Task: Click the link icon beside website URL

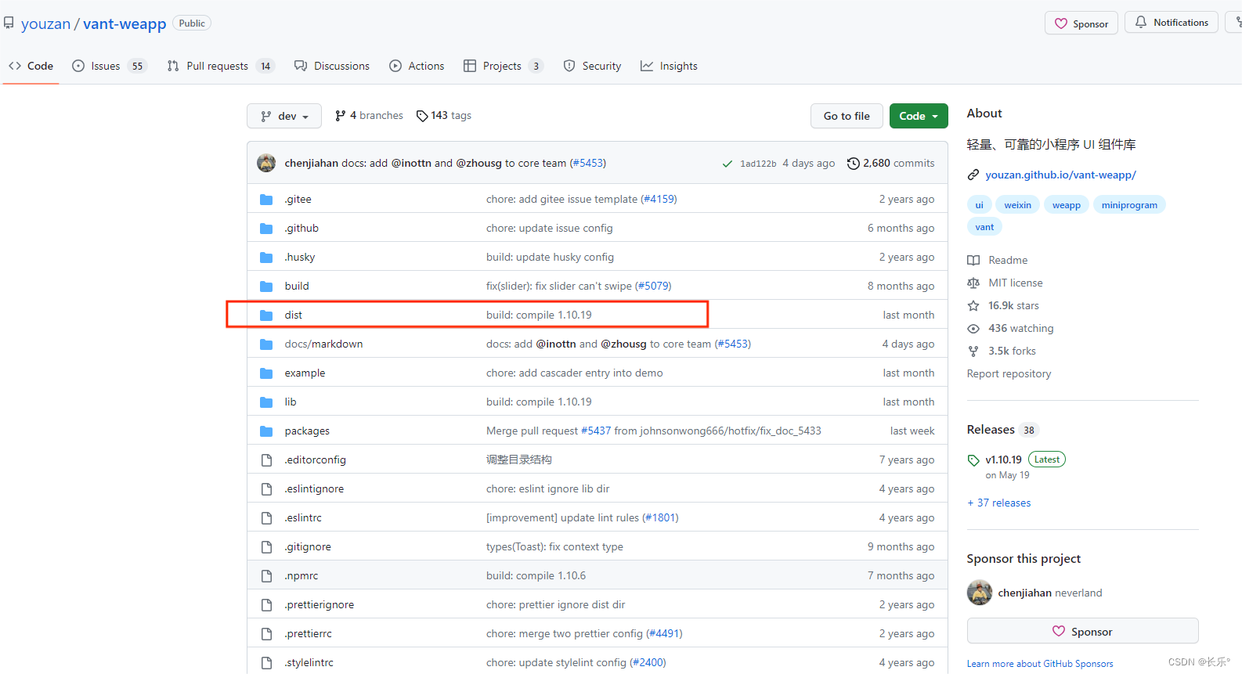Action: click(x=973, y=175)
